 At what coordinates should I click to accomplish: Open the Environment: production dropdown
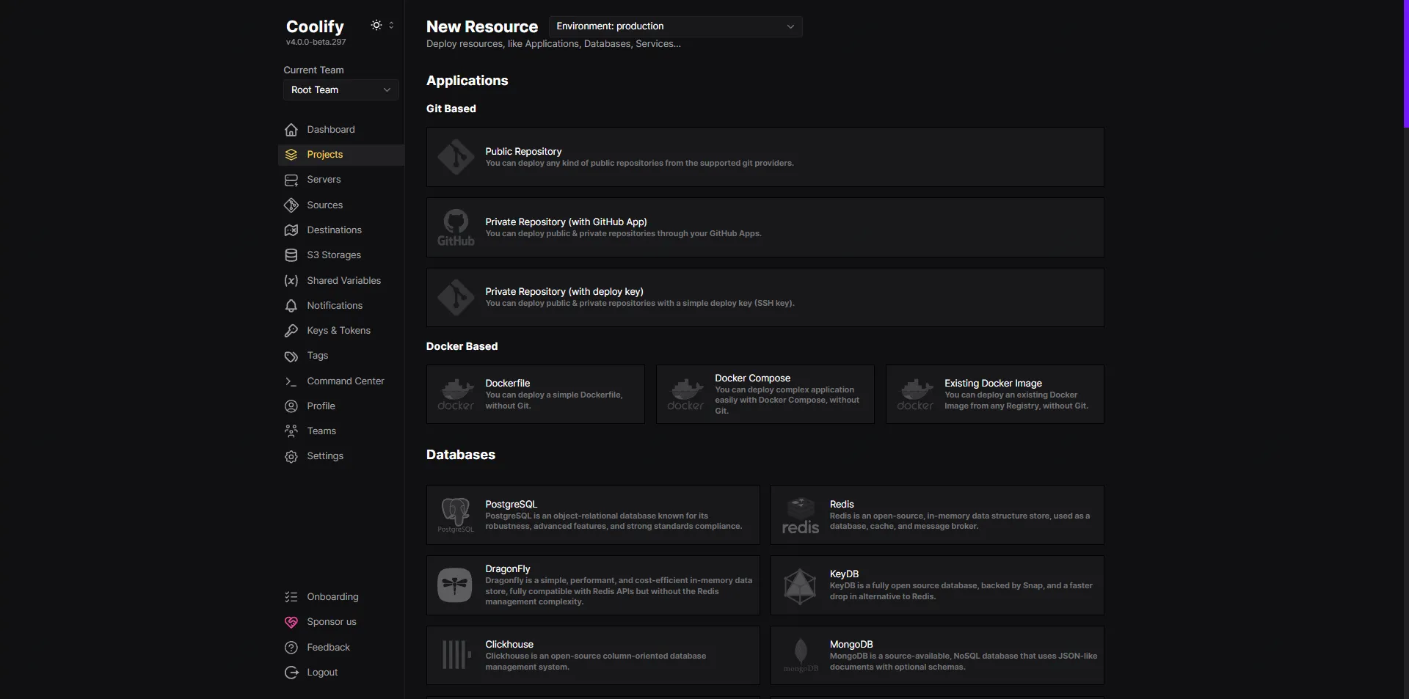[x=675, y=26]
